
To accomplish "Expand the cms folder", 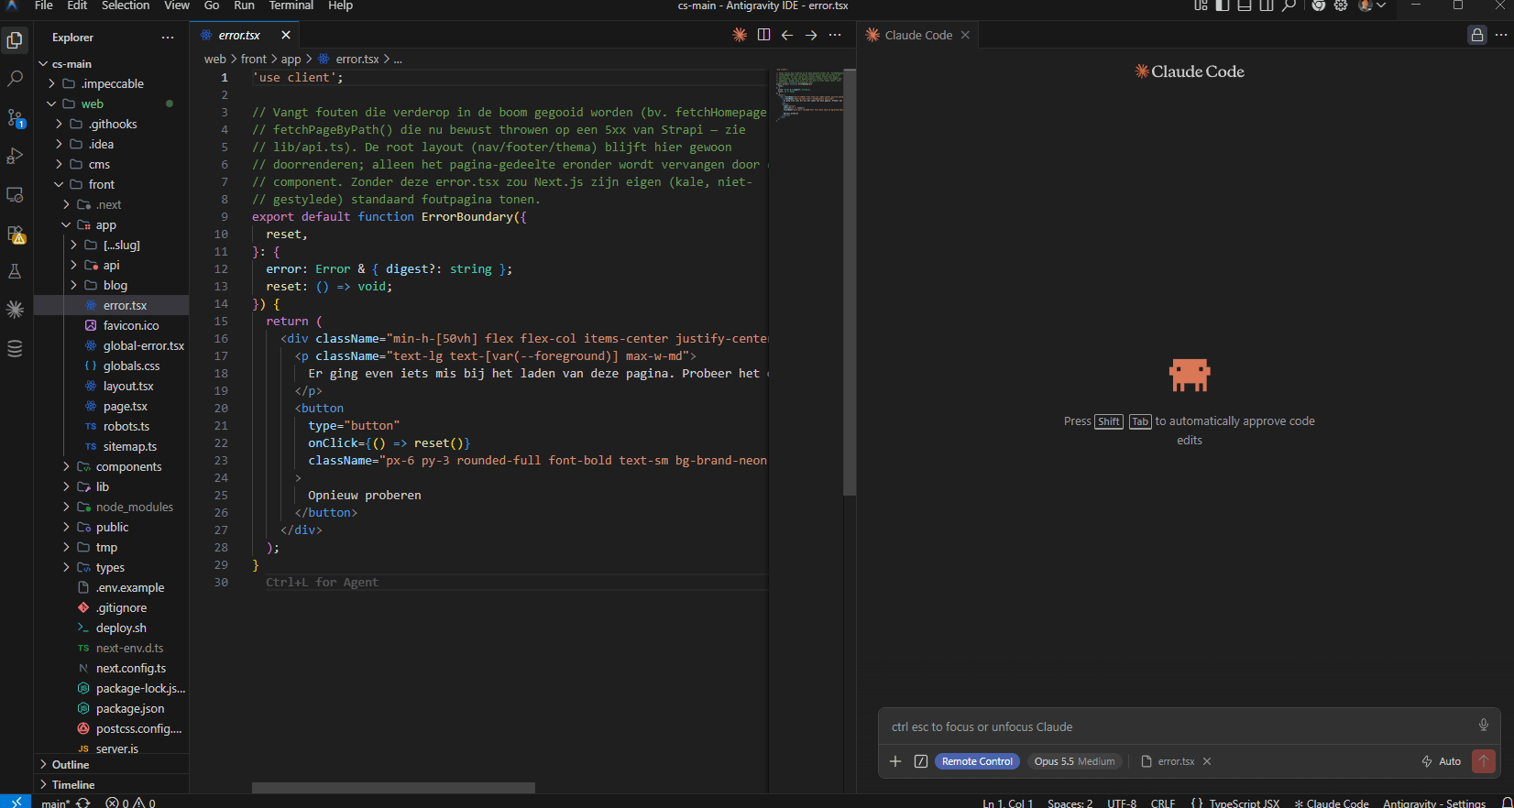I will [111, 164].
